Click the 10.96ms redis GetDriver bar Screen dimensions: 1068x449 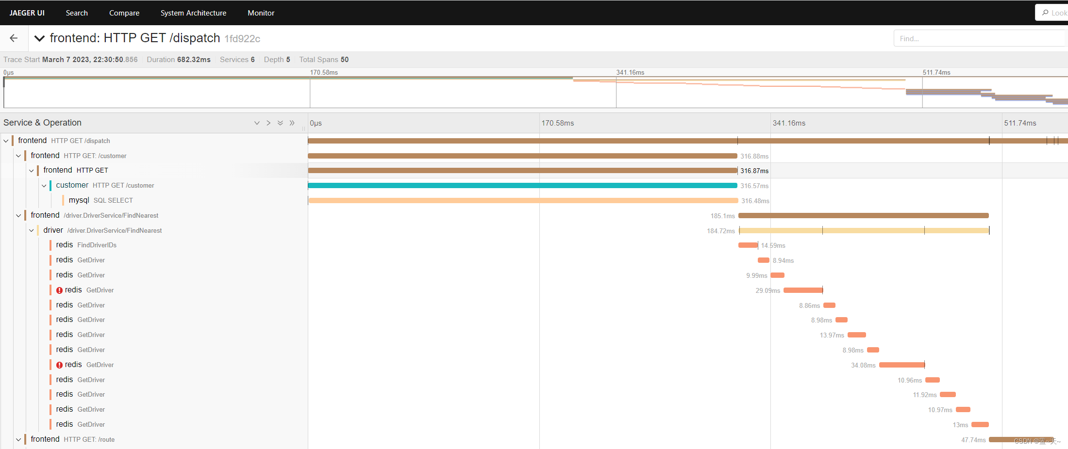(933, 380)
